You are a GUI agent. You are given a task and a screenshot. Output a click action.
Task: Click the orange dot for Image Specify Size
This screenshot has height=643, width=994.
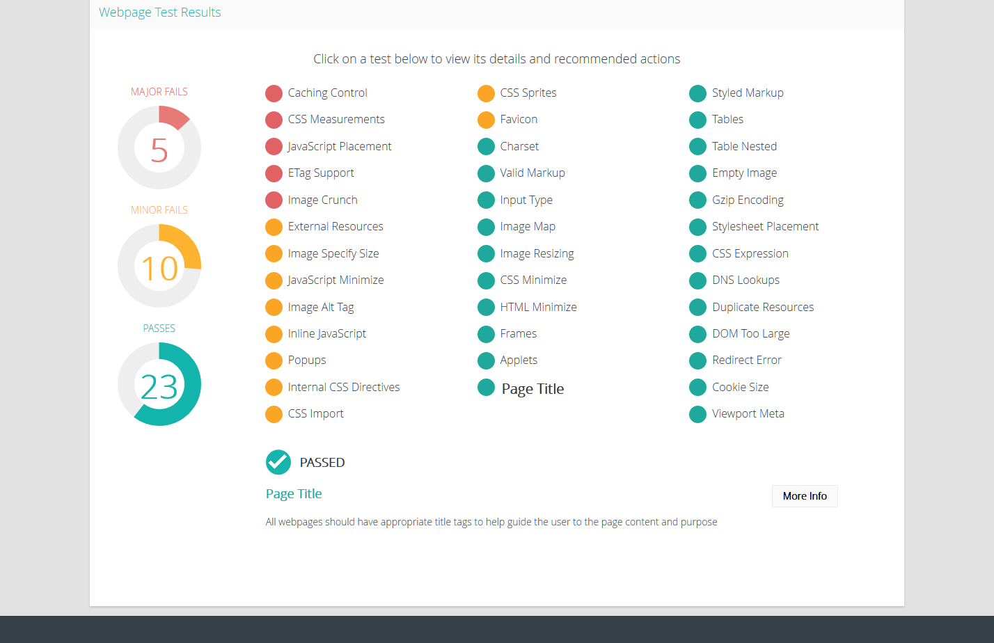pos(274,254)
